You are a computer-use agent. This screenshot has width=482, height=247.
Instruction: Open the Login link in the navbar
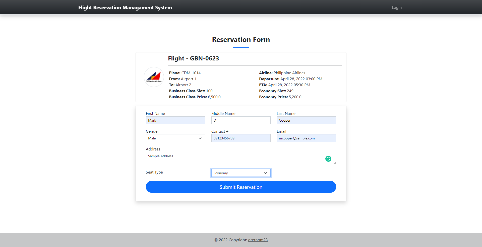(397, 8)
